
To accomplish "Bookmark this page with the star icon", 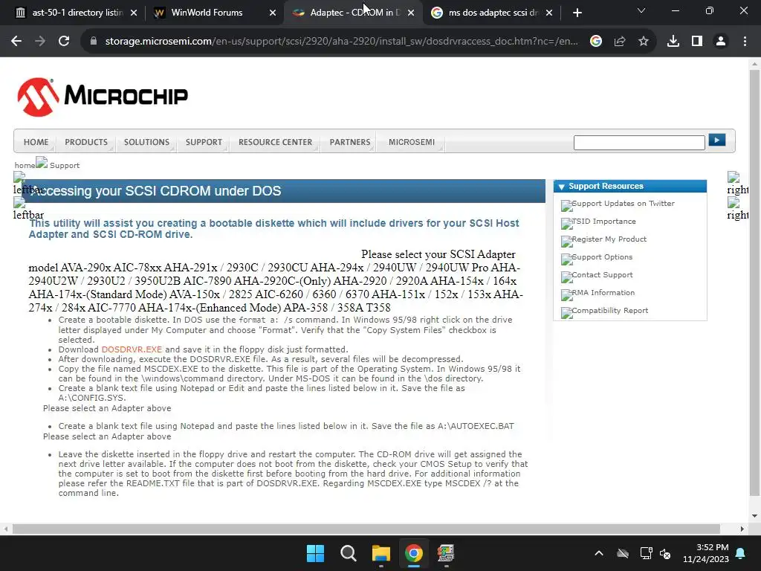I will 644,42.
